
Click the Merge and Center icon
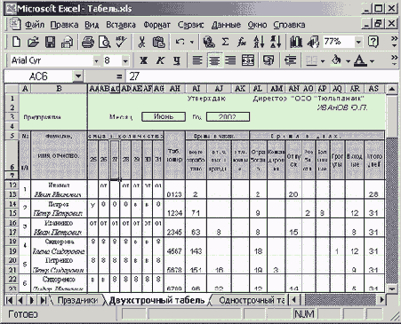[x=248, y=60]
